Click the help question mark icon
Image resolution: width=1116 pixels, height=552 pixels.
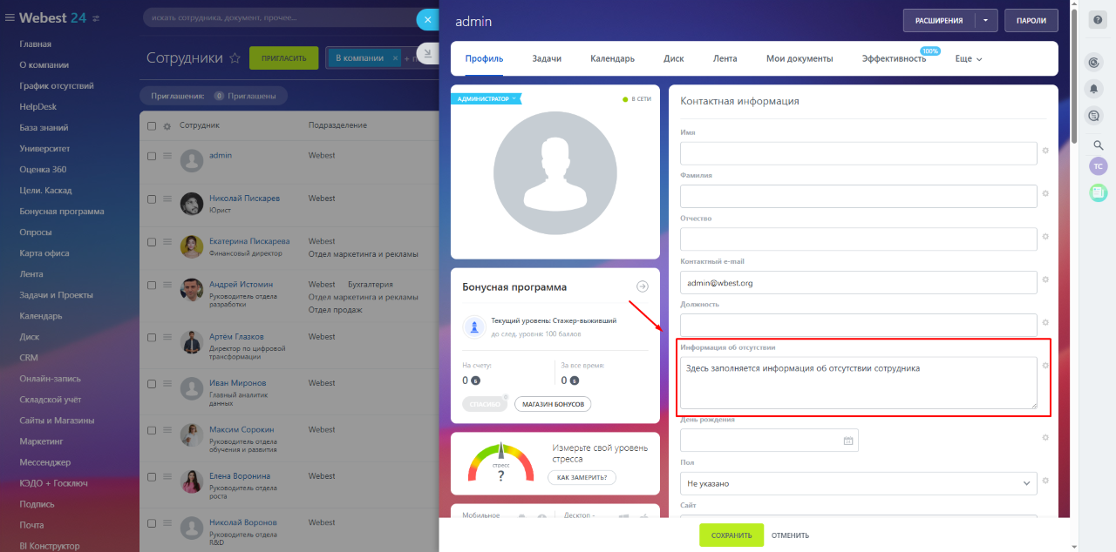click(x=1097, y=19)
